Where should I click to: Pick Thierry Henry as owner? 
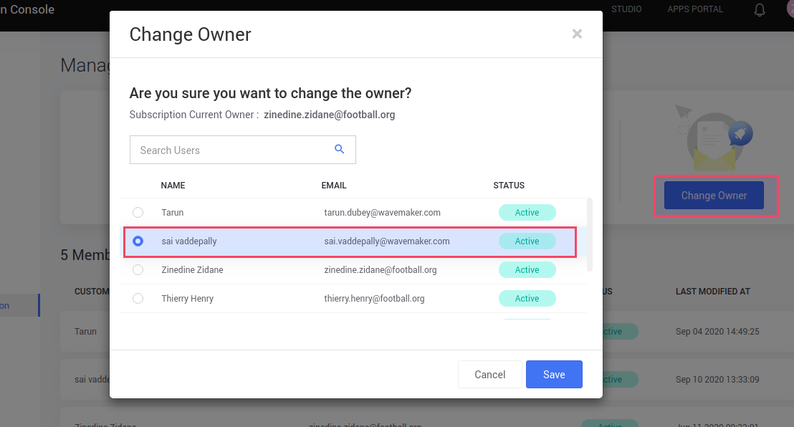click(x=138, y=298)
